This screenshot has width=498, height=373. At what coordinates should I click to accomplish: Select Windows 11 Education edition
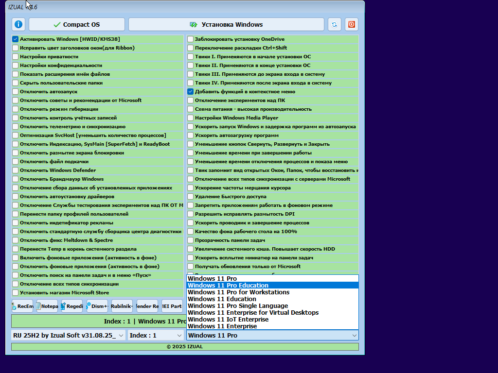coord(272,299)
